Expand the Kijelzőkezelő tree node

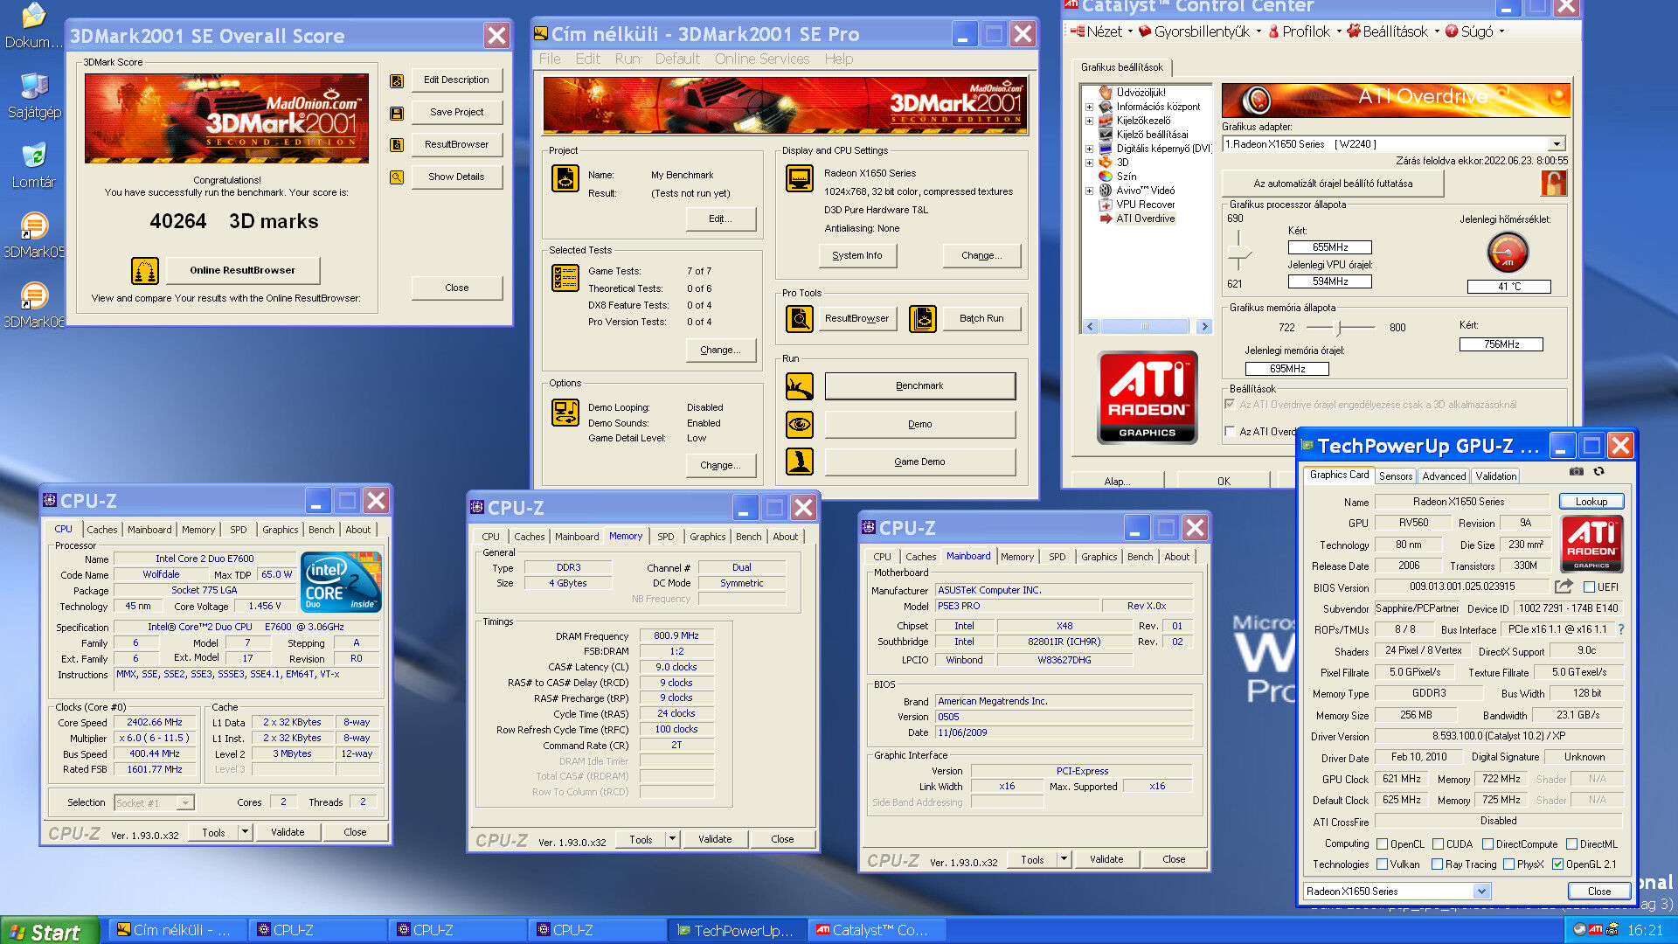click(1089, 121)
